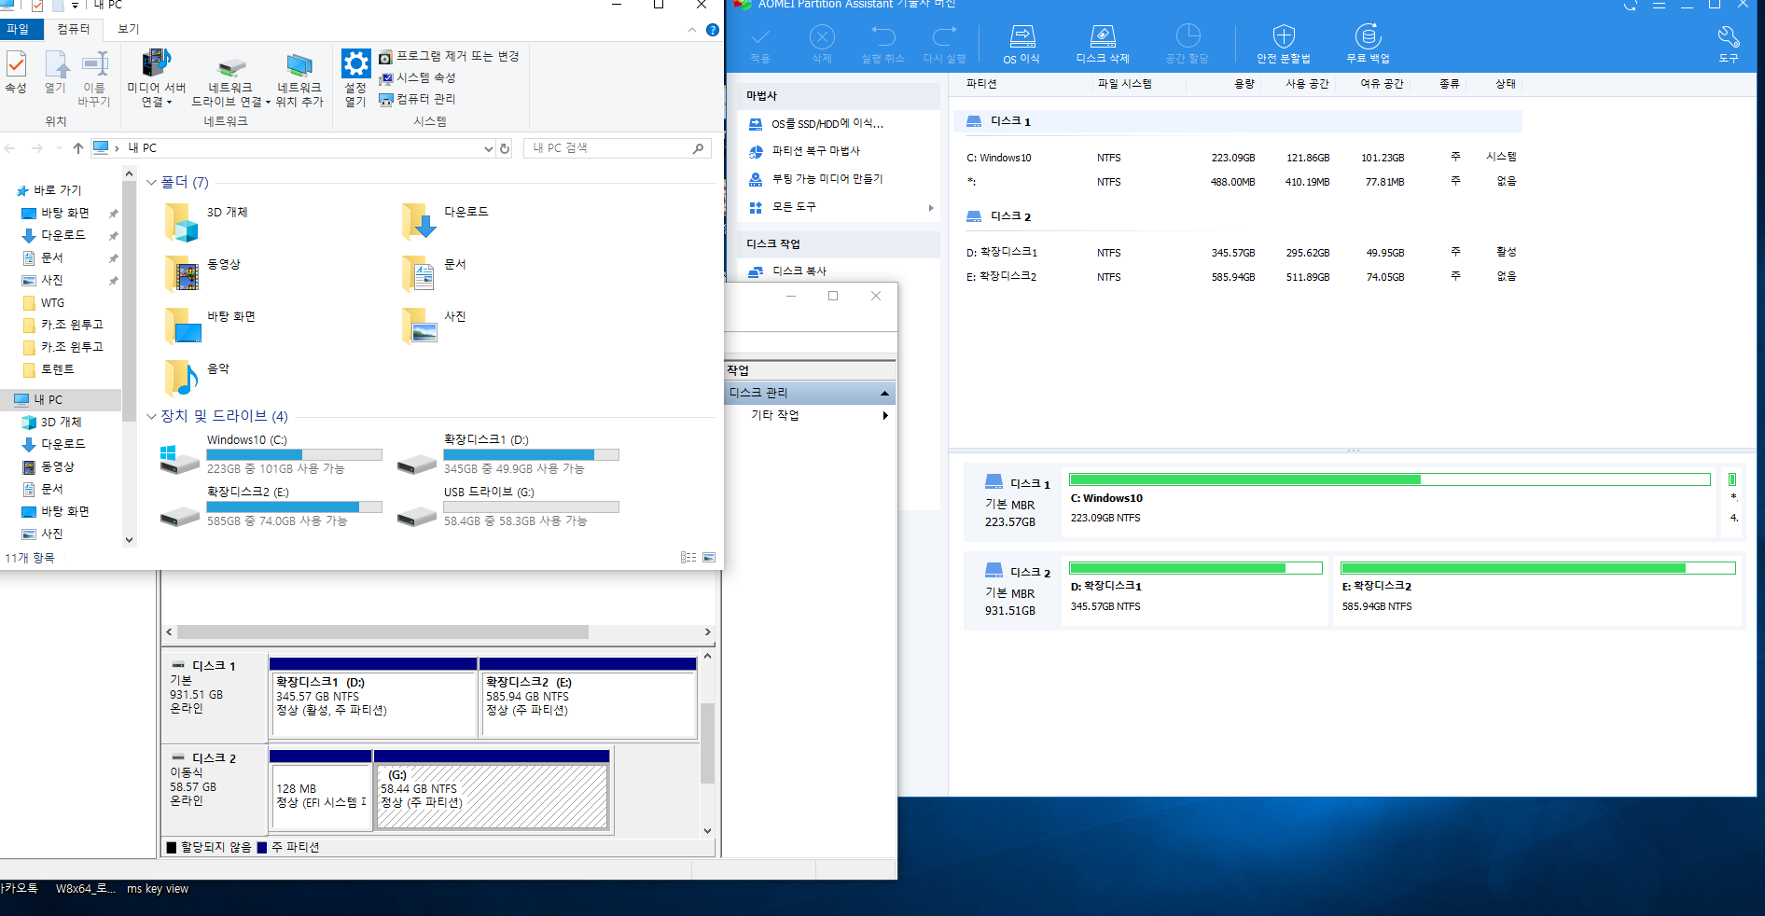Switch to 컴퓨터 ribbon tab

(x=74, y=29)
